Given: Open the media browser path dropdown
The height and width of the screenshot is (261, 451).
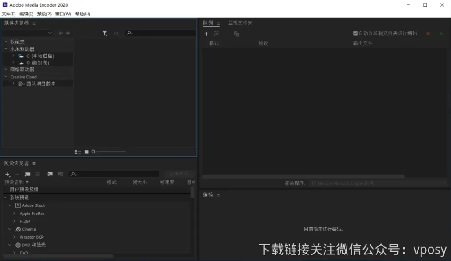Looking at the screenshot, I should (x=28, y=33).
